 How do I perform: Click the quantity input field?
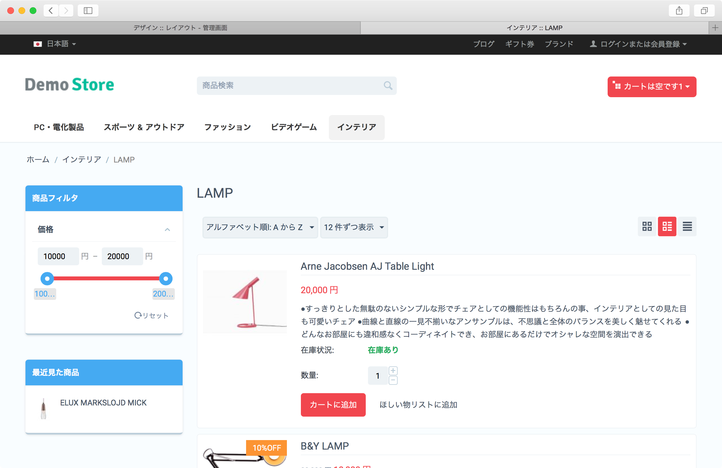[377, 376]
